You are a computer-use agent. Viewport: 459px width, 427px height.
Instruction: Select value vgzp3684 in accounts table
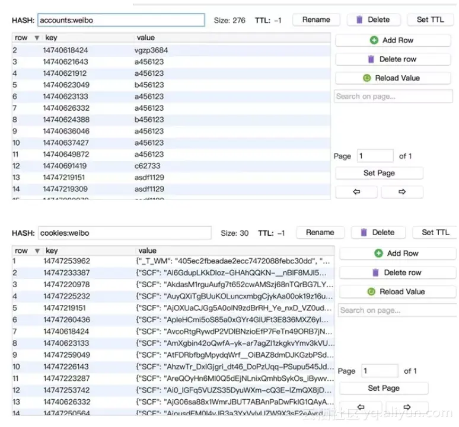point(151,50)
